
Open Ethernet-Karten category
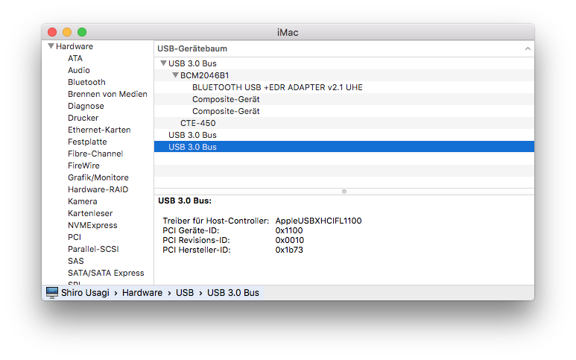coord(99,130)
